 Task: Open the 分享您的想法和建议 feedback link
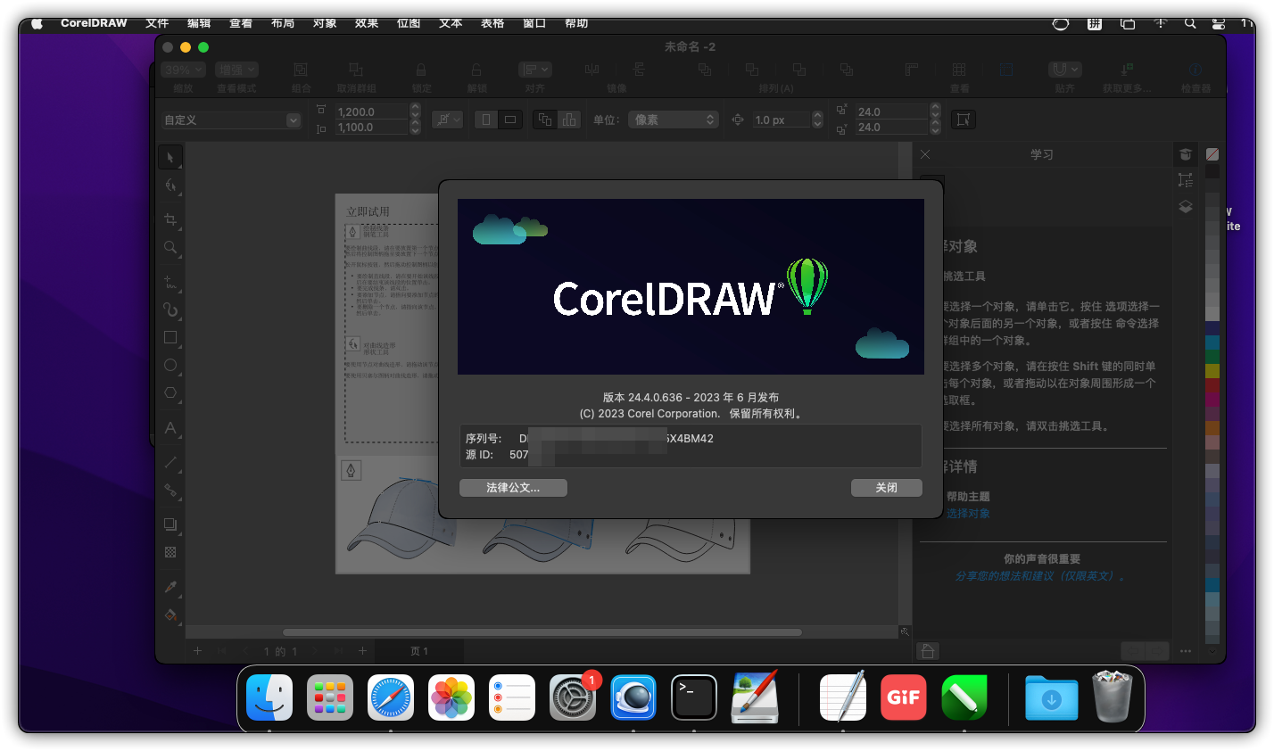point(1040,576)
